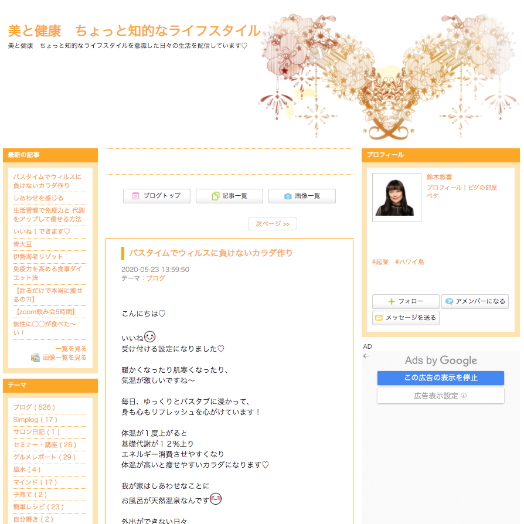The image size is (524, 524).
Task: Open sidebar article 無性に〇〇が食べた〜い！
Action: tap(45, 328)
